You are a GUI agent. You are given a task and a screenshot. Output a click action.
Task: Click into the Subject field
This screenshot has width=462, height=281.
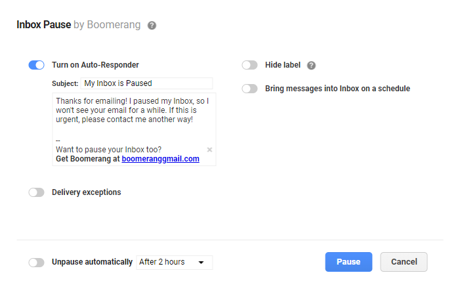(147, 83)
